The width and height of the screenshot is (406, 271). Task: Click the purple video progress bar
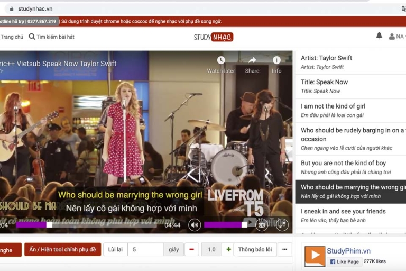coord(32,225)
